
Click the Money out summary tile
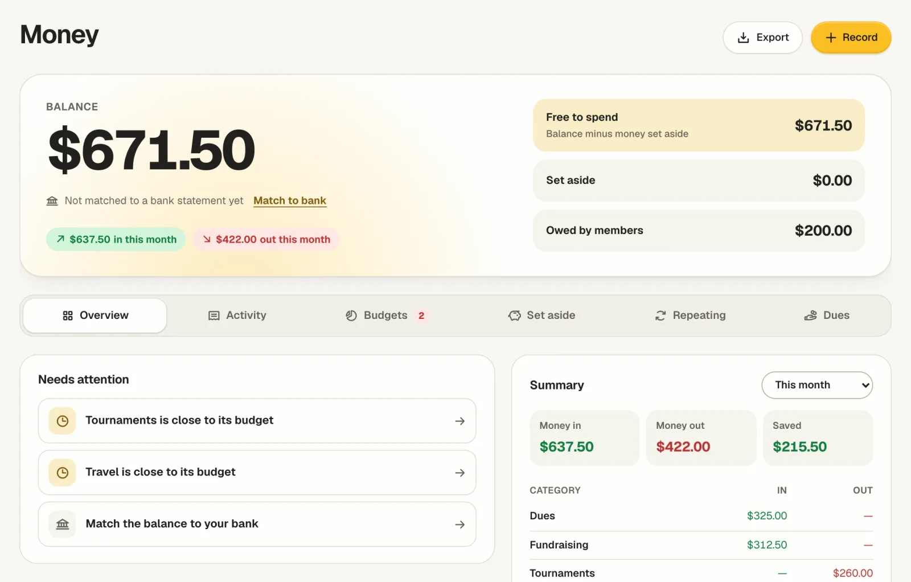(701, 438)
